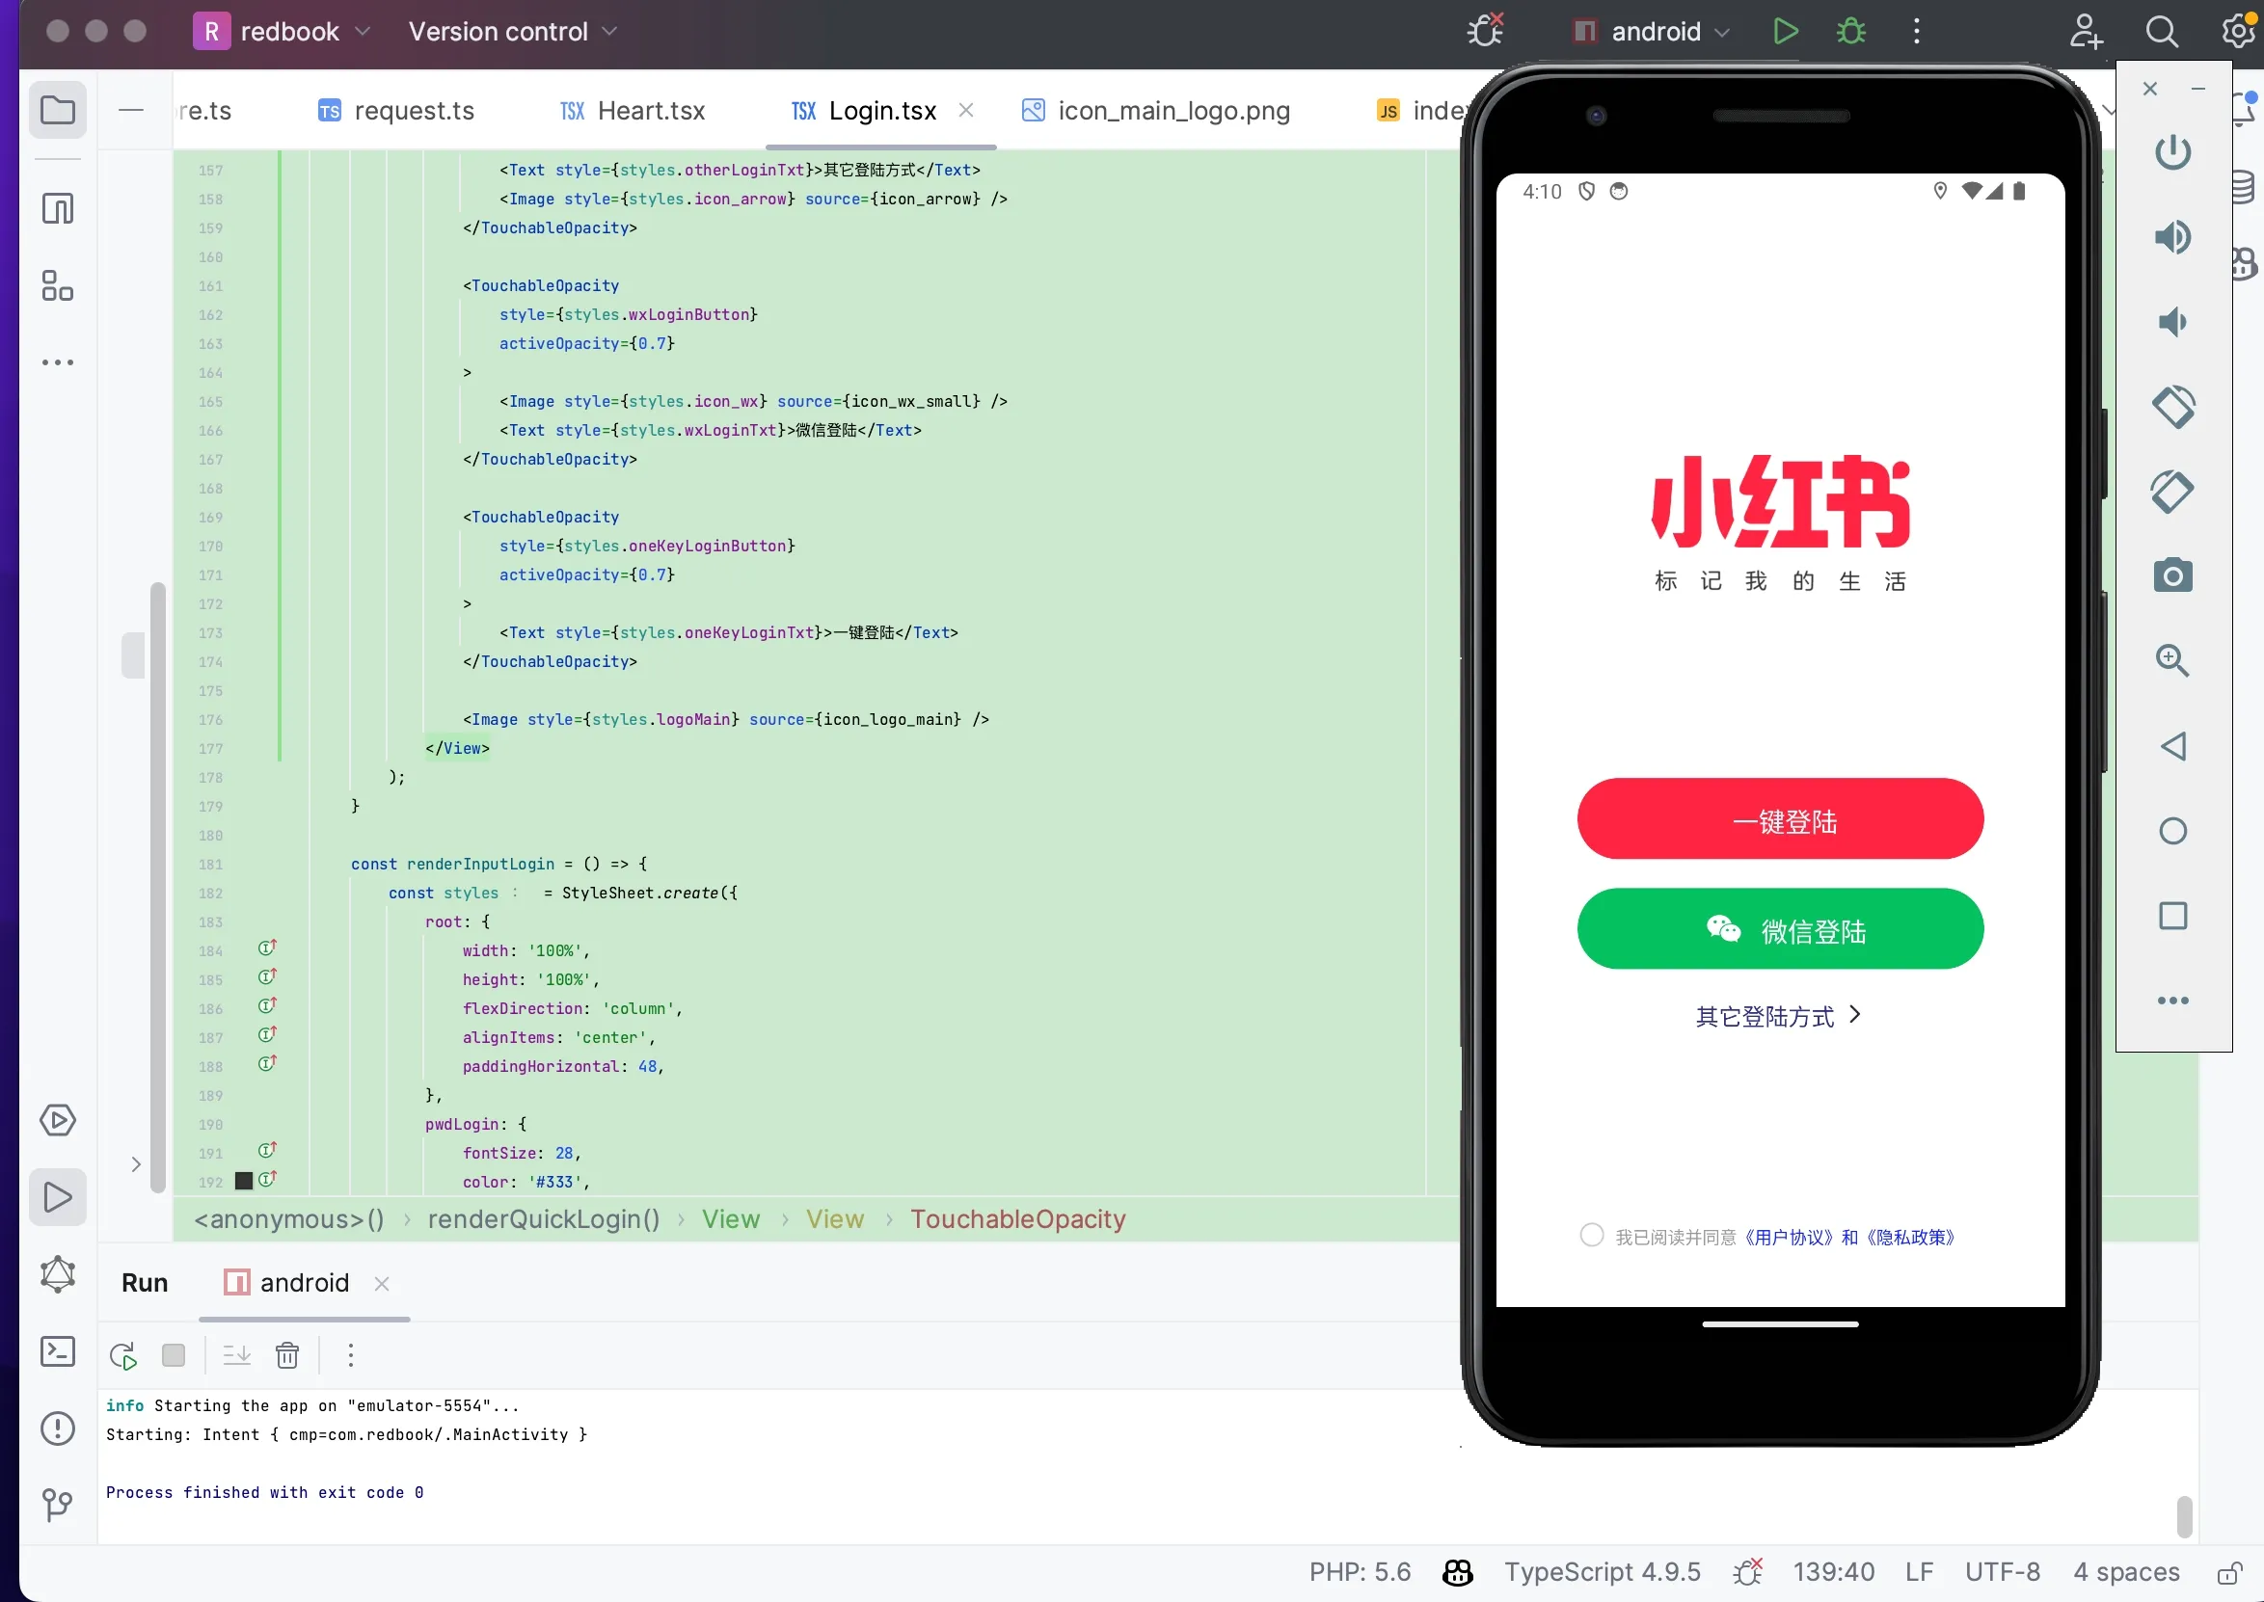Image resolution: width=2264 pixels, height=1602 pixels.
Task: Clear Run console with trash icon
Action: click(x=287, y=1356)
